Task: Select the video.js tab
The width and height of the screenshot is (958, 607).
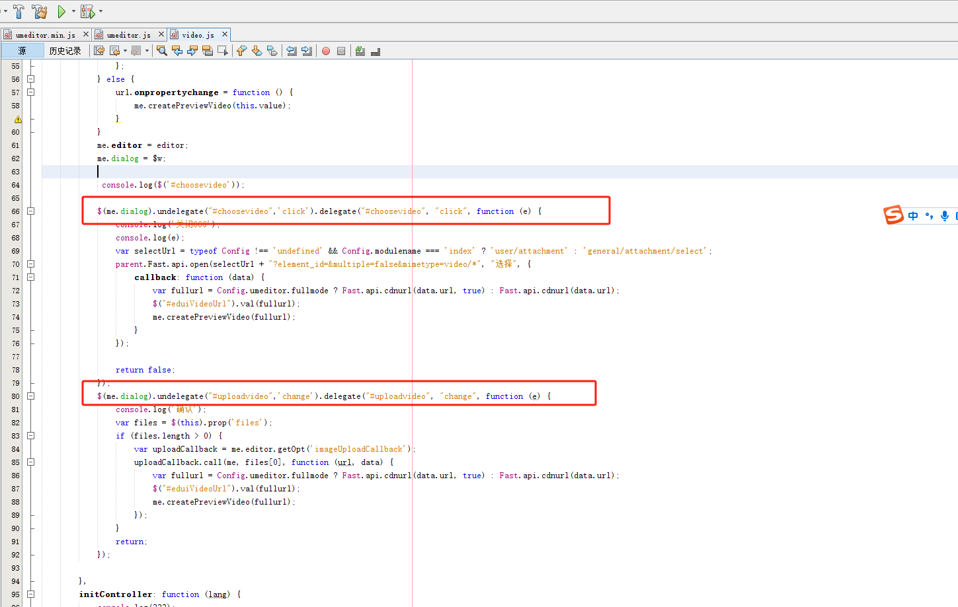Action: click(x=198, y=35)
